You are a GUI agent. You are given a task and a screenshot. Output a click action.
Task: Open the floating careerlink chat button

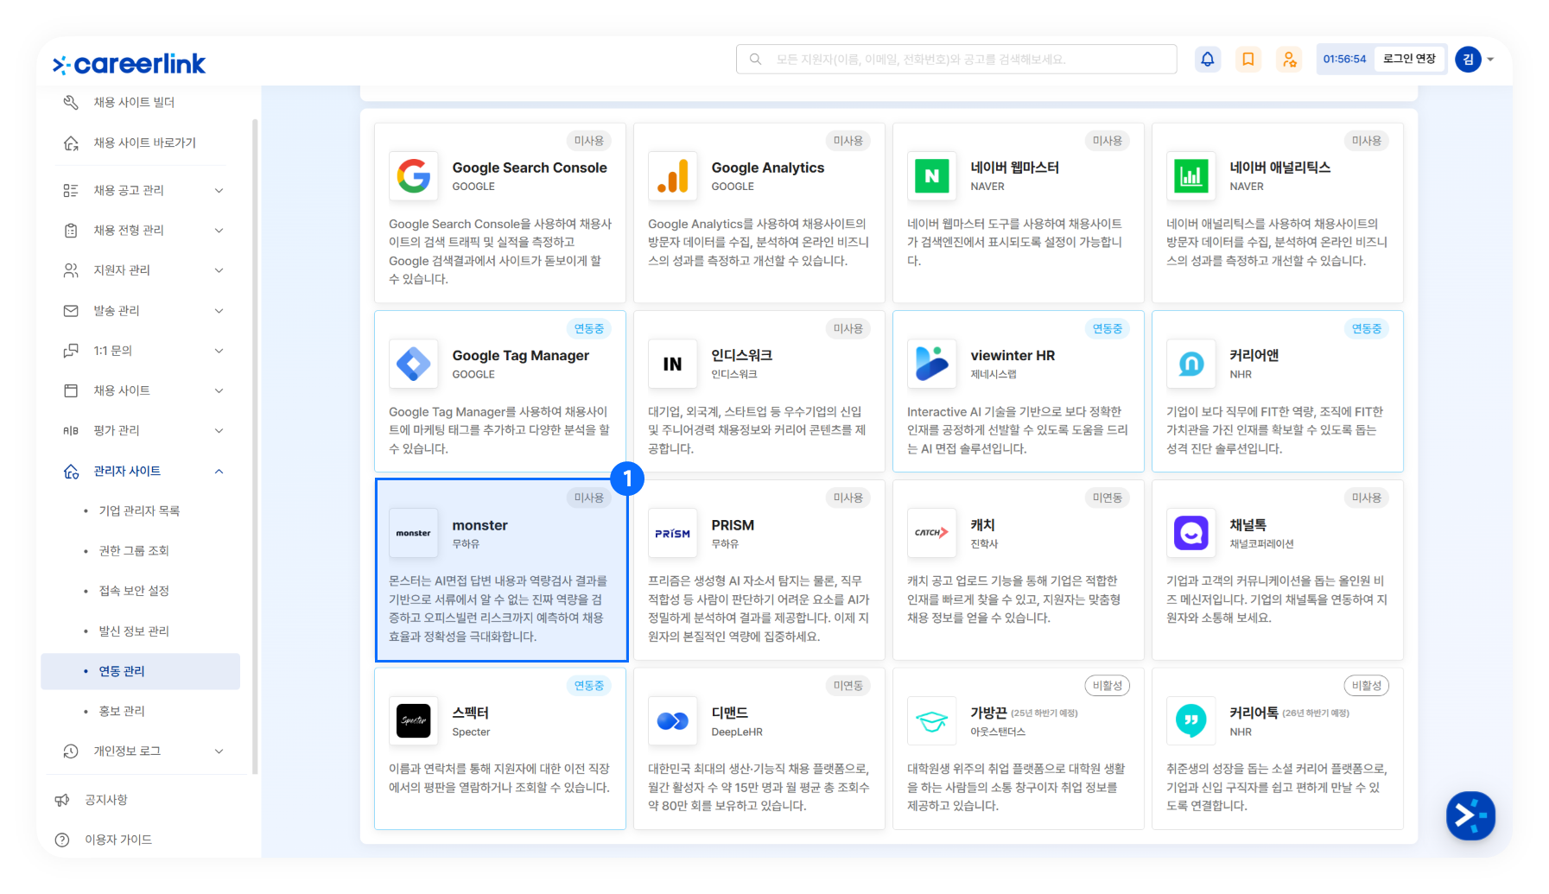coord(1470,815)
